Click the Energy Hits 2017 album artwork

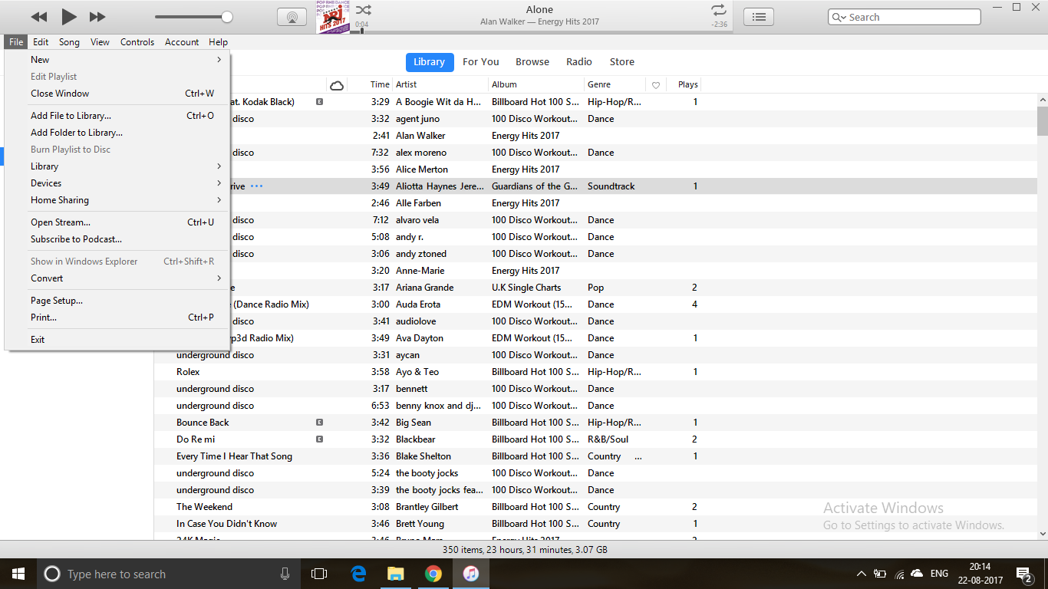(333, 17)
